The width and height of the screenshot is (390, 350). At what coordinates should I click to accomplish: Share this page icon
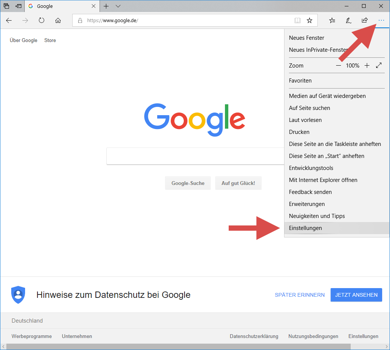365,20
